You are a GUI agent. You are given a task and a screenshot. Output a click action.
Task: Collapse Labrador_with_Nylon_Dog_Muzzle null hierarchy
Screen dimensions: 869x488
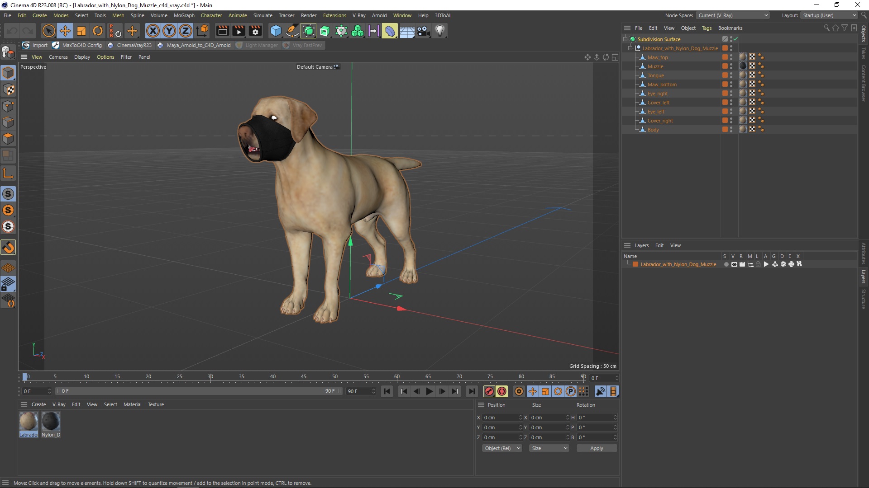630,48
